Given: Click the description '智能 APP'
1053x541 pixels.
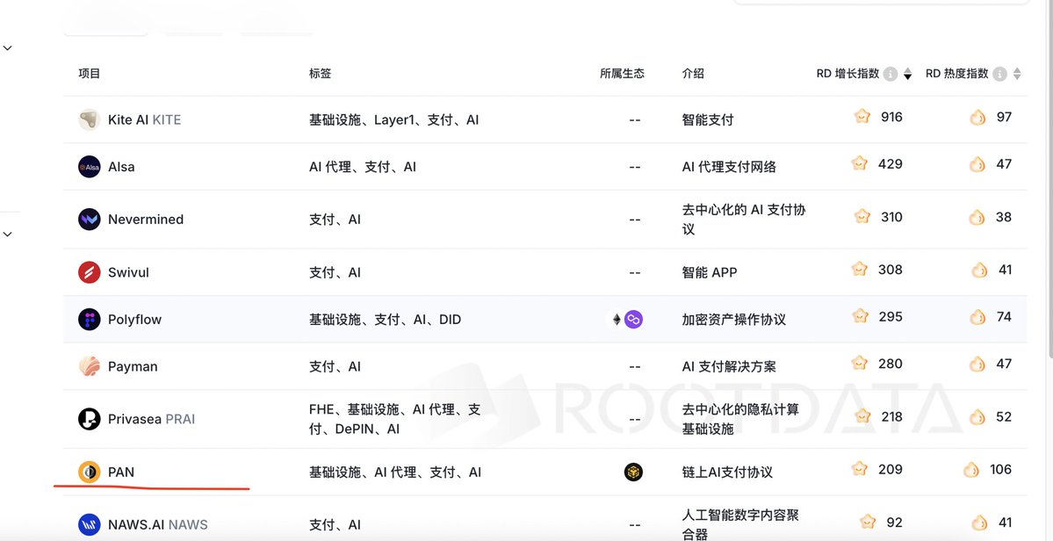Looking at the screenshot, I should pyautogui.click(x=709, y=272).
